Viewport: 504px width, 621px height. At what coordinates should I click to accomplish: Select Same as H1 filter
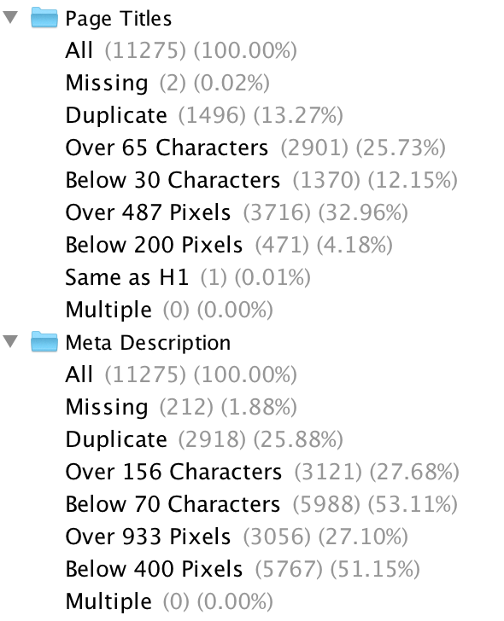tap(188, 277)
